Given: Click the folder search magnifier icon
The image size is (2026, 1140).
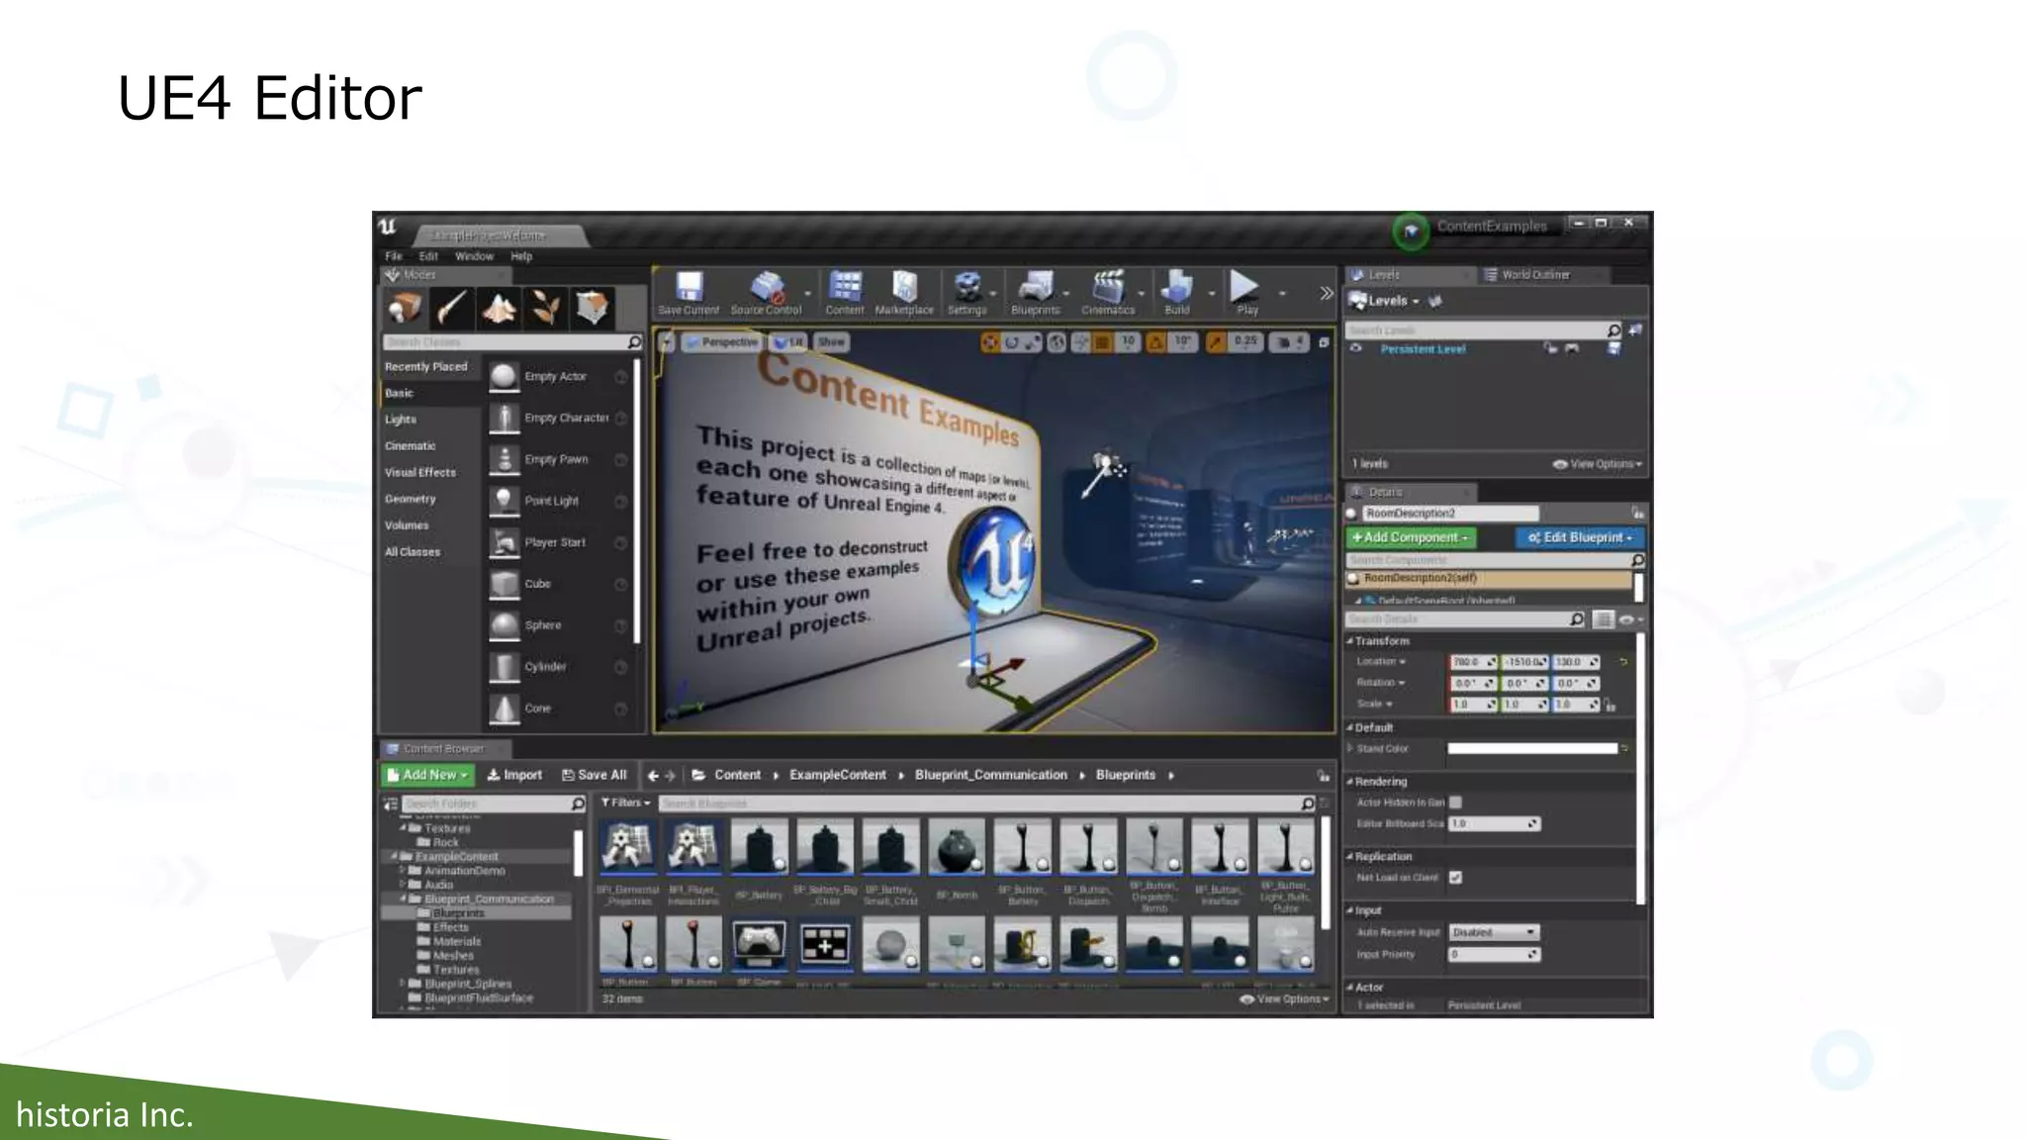Looking at the screenshot, I should (578, 805).
